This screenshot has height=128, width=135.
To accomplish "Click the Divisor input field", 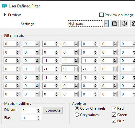I will click(x=29, y=110).
